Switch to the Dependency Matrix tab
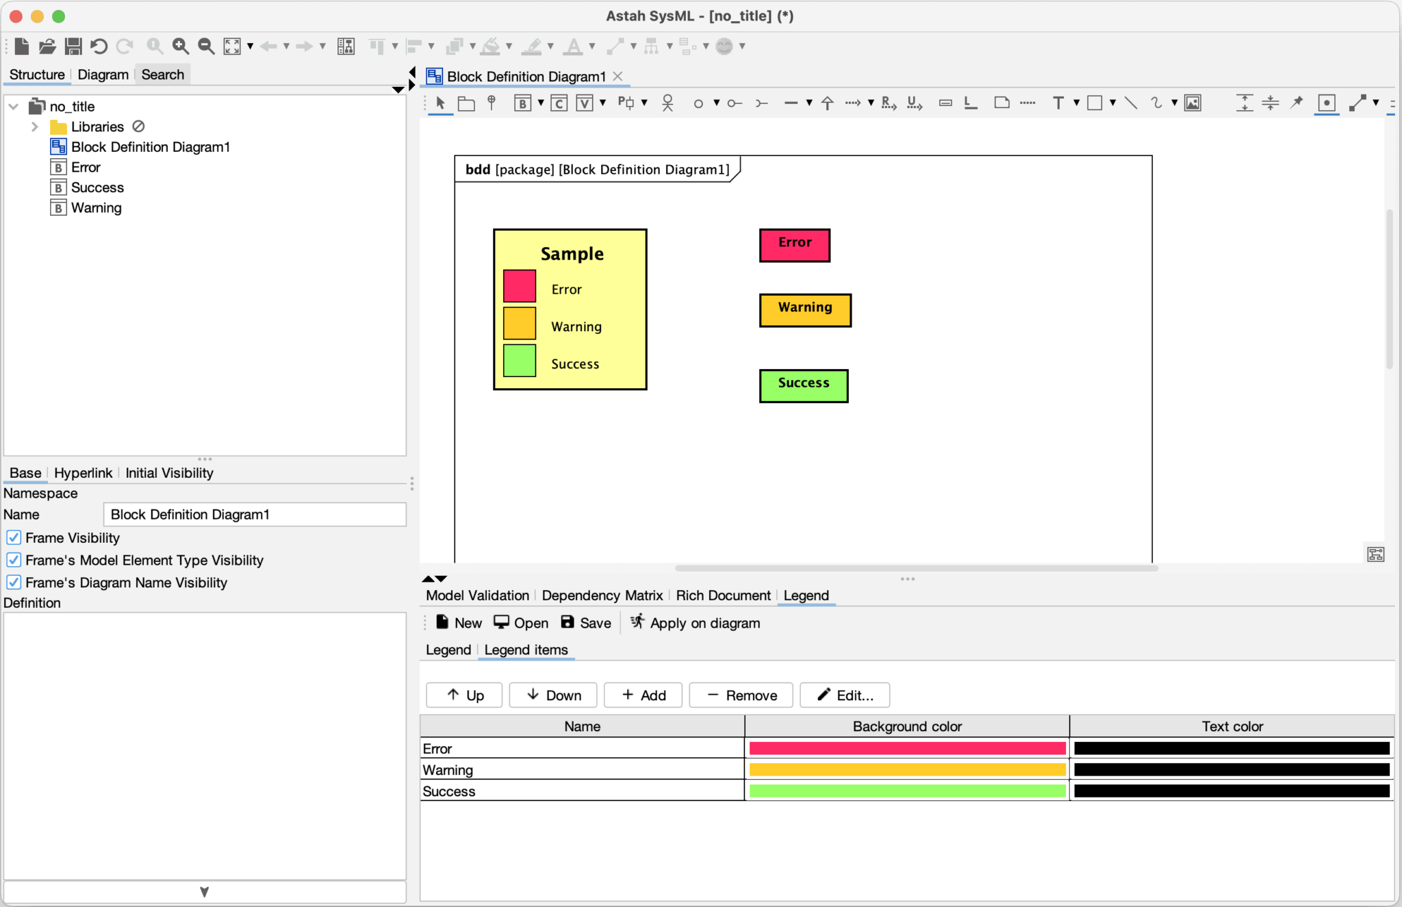The image size is (1402, 907). pos(602,596)
